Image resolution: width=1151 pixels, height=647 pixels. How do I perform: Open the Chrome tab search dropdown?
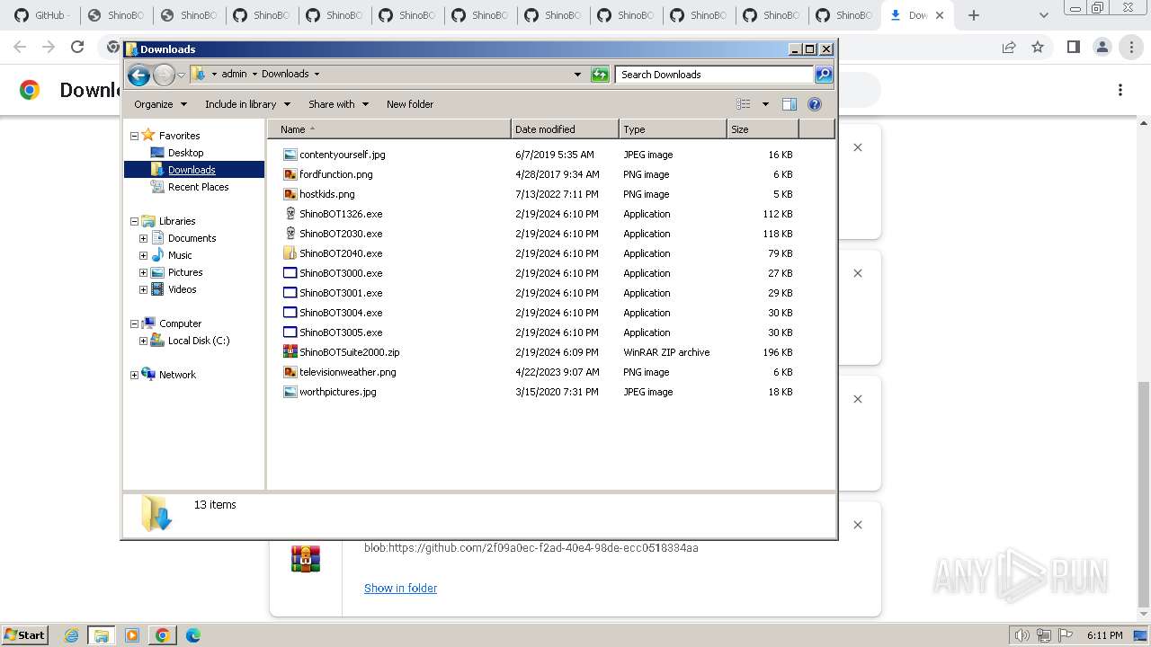click(1043, 15)
